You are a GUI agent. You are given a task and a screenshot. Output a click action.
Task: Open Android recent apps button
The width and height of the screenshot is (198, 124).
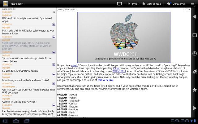click(27, 121)
